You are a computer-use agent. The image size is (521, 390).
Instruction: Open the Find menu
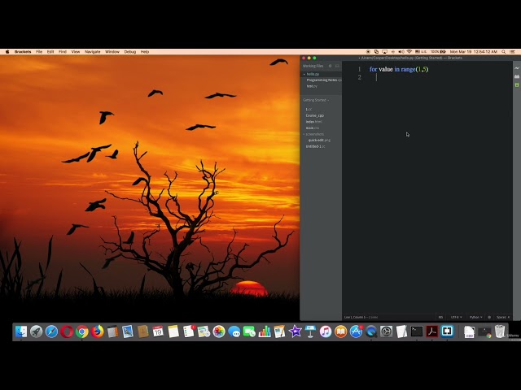[63, 52]
